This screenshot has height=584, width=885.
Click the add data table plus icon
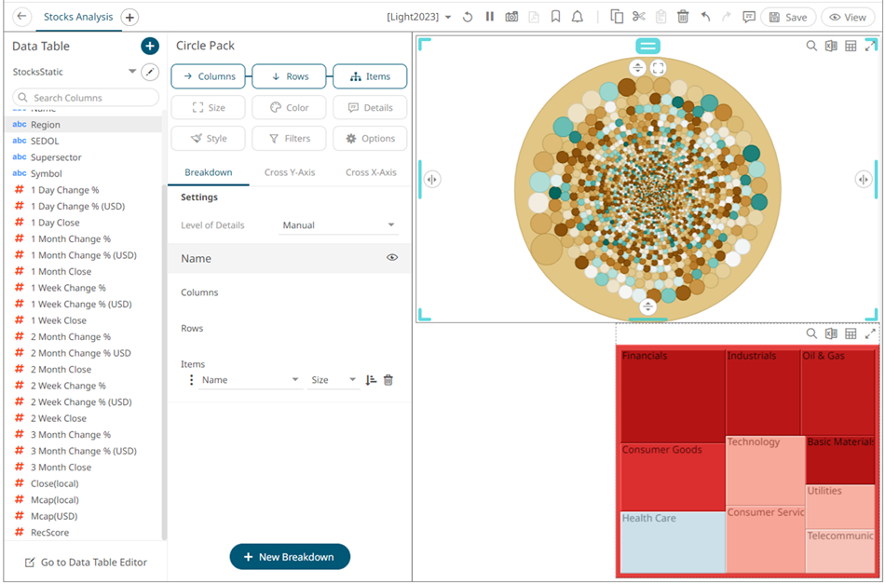149,46
